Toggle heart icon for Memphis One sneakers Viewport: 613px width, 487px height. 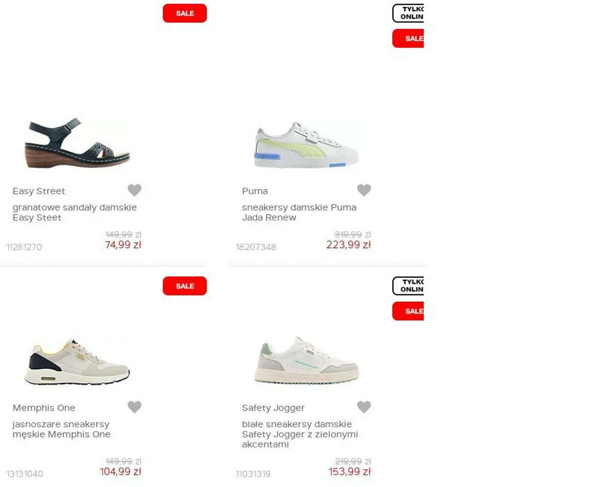(134, 407)
